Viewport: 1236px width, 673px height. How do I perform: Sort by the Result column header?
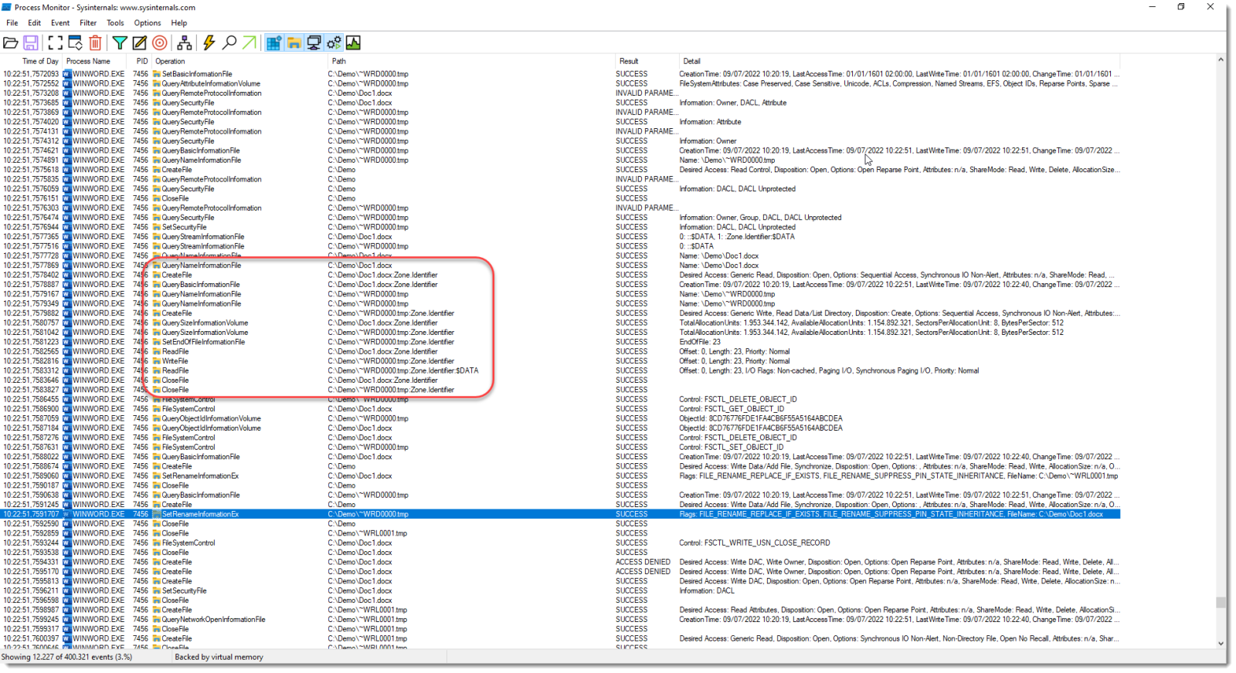[x=629, y=61]
